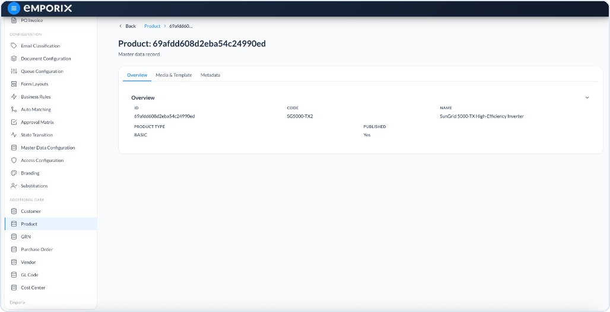Click the Customer database icon
Viewport: 610px width, 312px height.
(14, 211)
